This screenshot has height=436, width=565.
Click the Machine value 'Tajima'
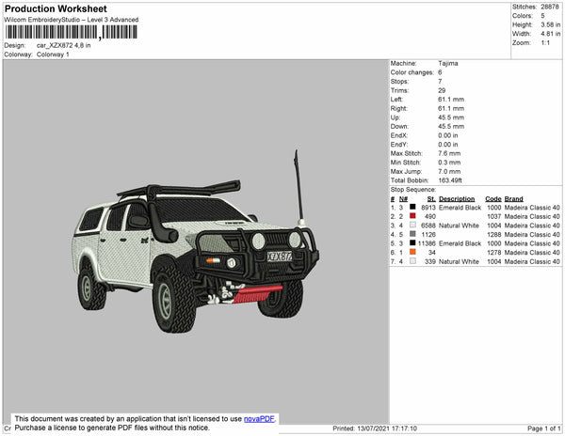tap(448, 63)
